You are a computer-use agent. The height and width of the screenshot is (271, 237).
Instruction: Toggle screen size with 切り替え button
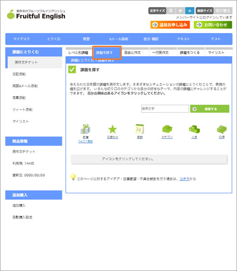223,11
